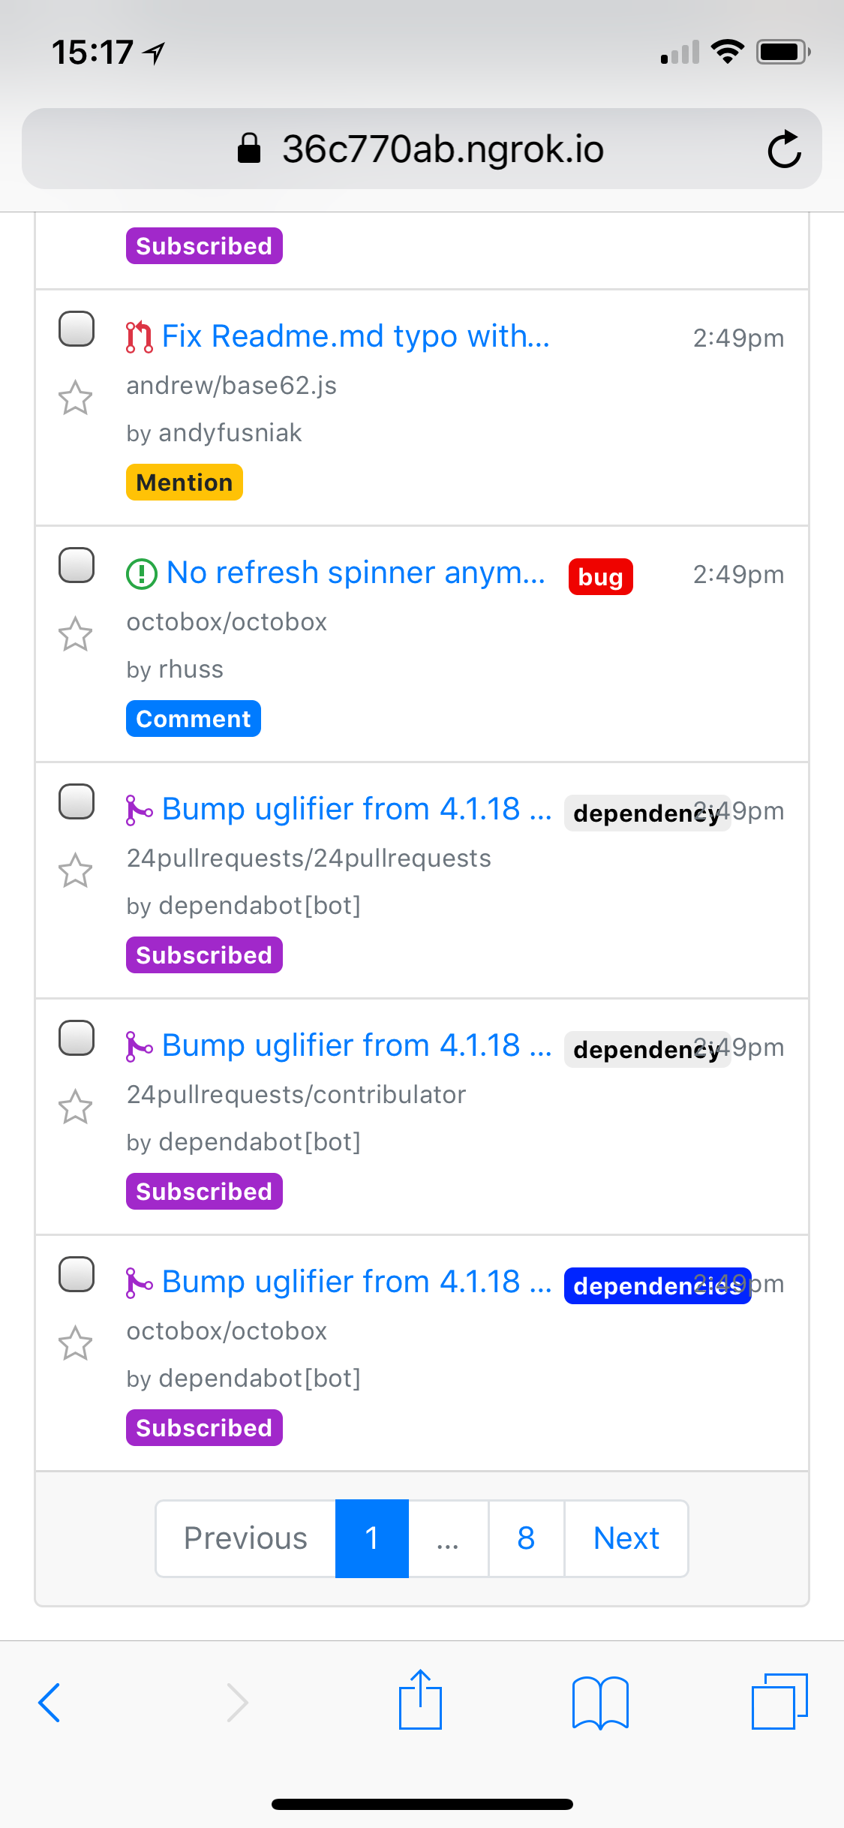Star the No refresh spinner notification
The height and width of the screenshot is (1828, 844).
tap(76, 635)
